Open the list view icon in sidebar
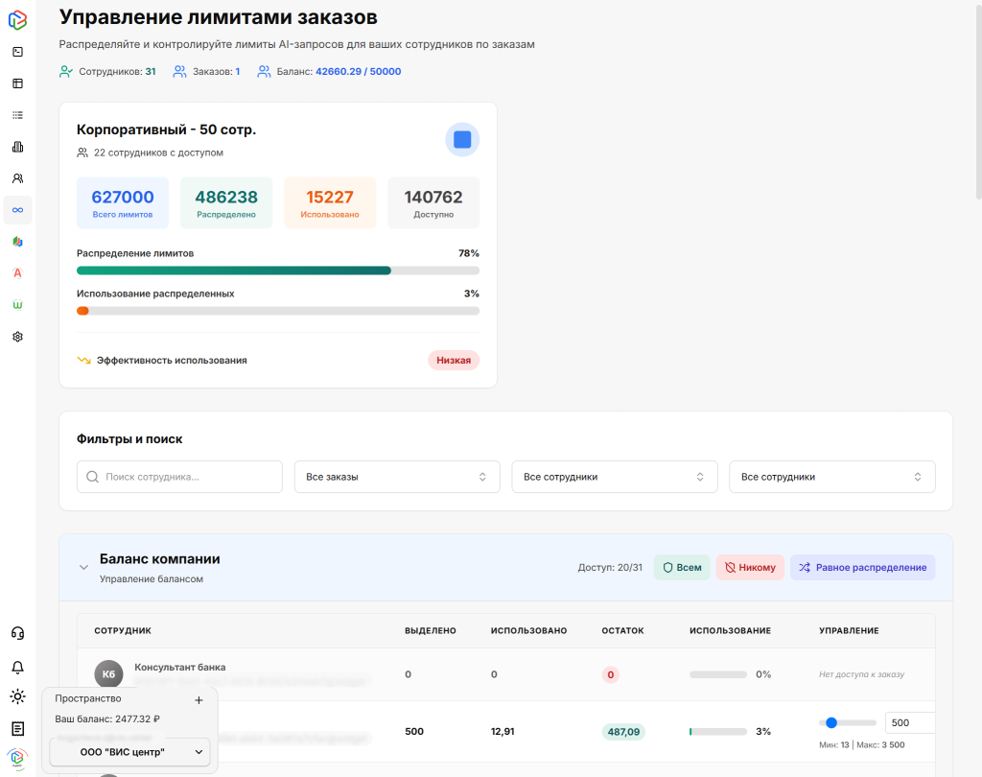Viewport: 982px width, 777px height. click(x=17, y=115)
